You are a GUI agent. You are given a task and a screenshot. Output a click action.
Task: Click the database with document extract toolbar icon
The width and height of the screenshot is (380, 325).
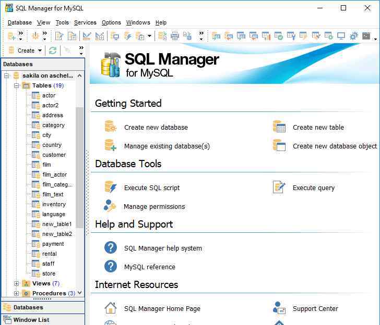(x=162, y=36)
